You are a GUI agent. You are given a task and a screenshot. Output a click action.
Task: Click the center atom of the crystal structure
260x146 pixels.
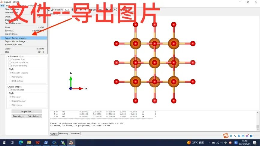pos(155,63)
